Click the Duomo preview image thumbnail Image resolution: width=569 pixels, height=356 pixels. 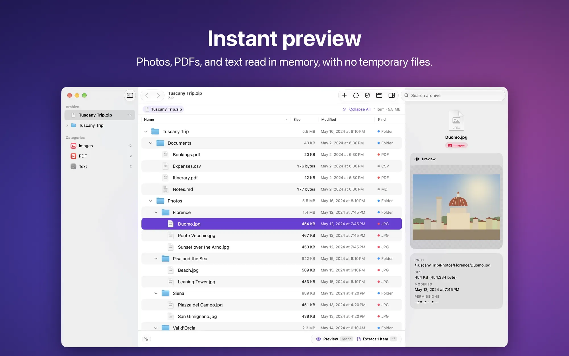coord(456,207)
